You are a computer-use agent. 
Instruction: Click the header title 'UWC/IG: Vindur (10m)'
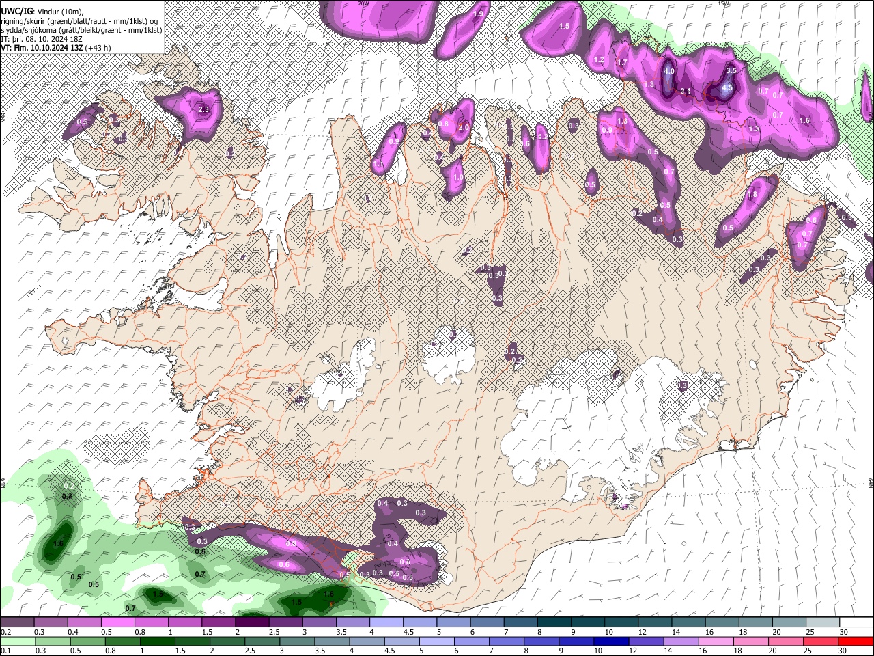point(42,12)
